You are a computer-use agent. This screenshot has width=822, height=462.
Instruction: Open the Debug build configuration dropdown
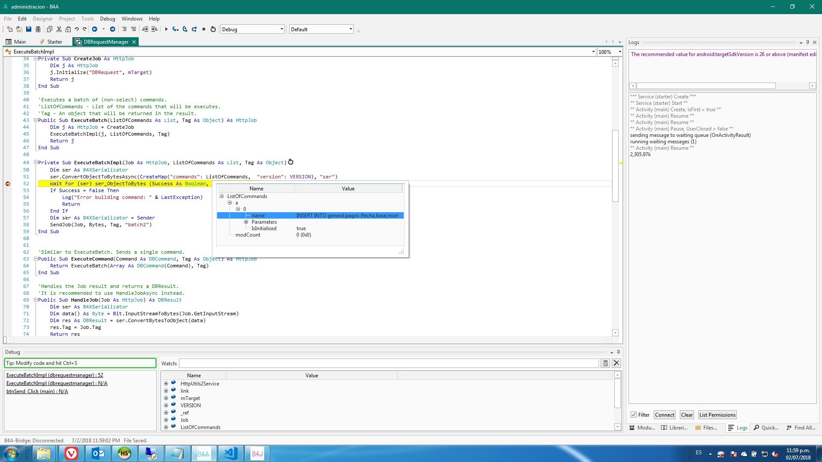tap(281, 29)
